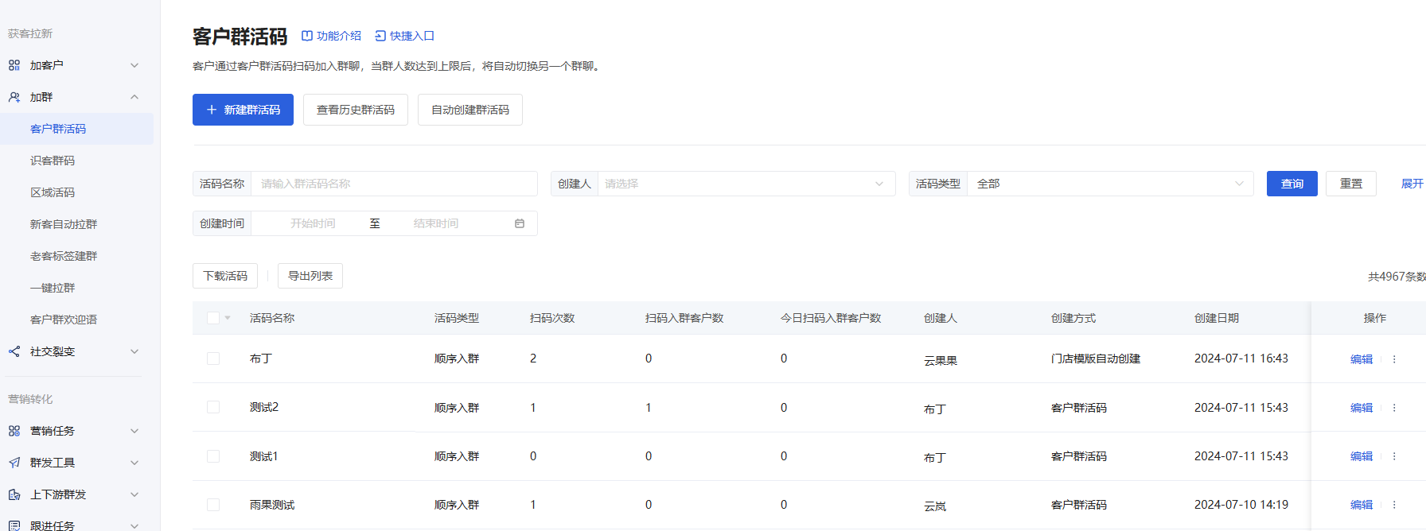This screenshot has height=531, width=1426.
Task: Click the 2024-07-10 14:19 date cell
Action: (1241, 505)
